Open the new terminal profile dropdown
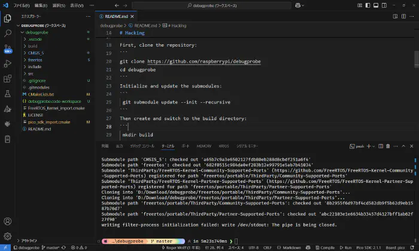This screenshot has width=419, height=251. tap(374, 146)
